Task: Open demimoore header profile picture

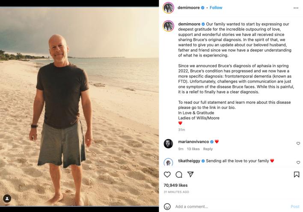Action: (168, 8)
